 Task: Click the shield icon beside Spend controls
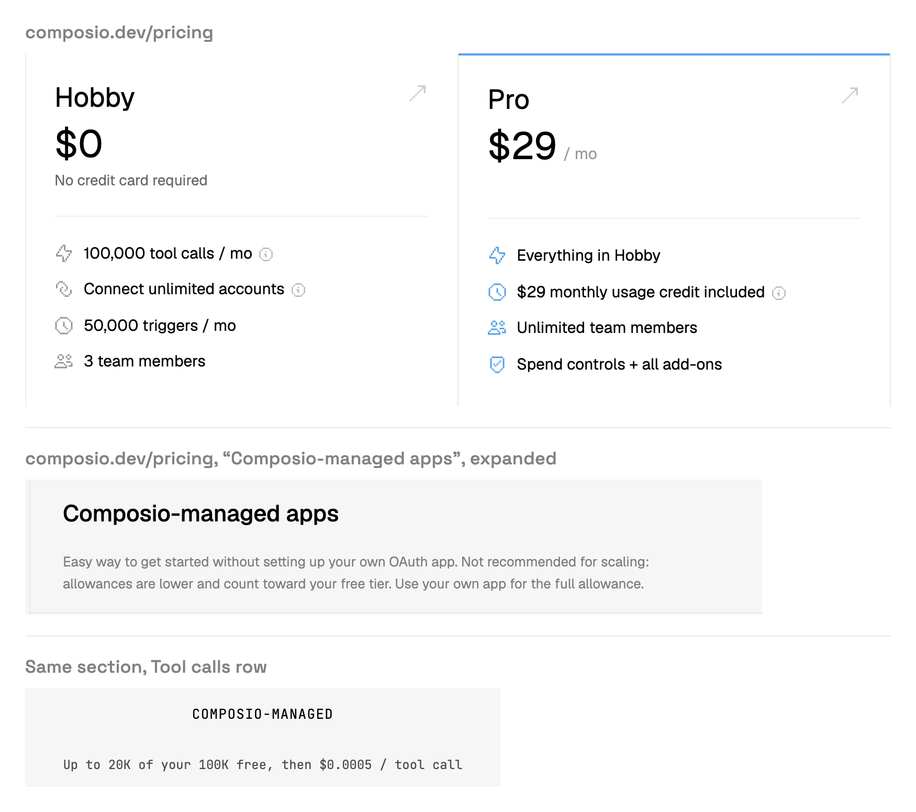tap(497, 364)
